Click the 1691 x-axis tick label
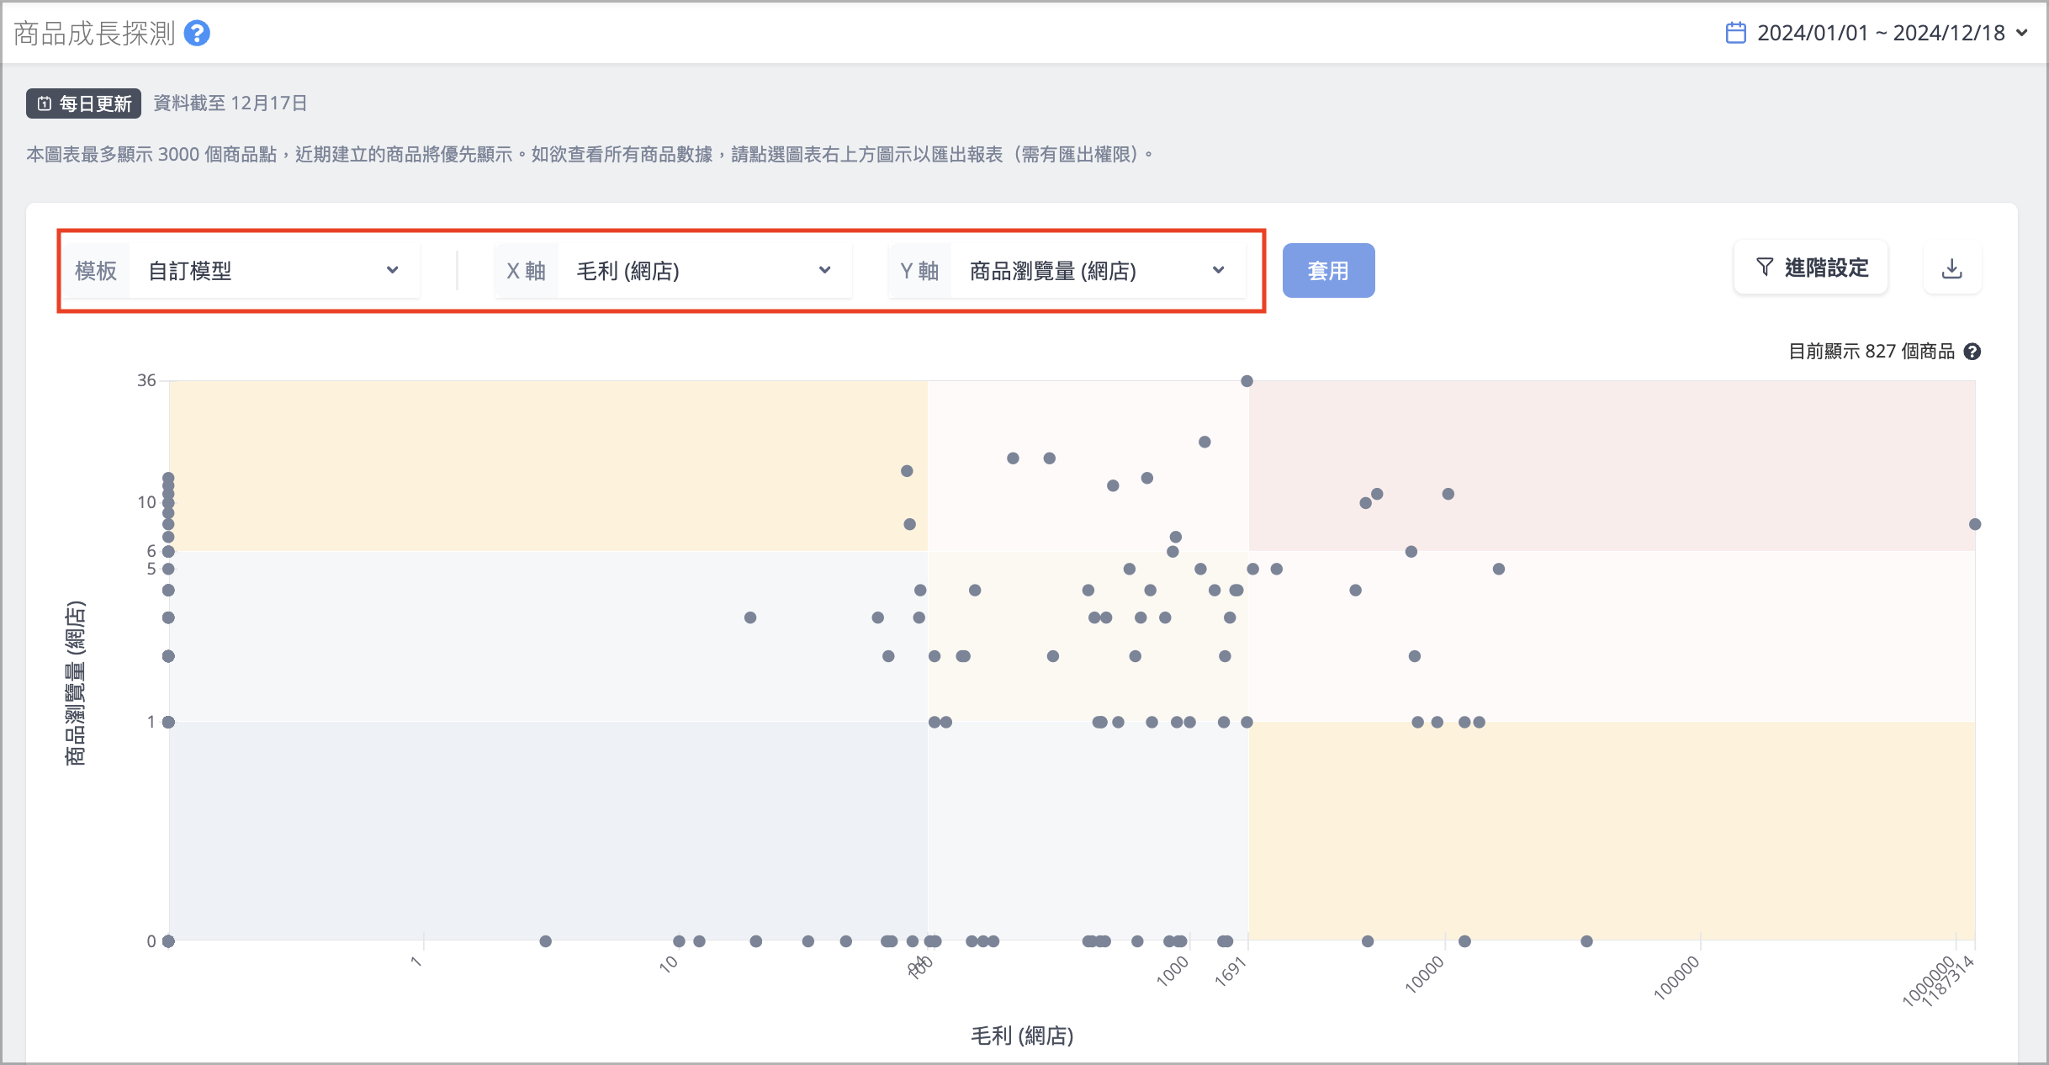 (1229, 972)
